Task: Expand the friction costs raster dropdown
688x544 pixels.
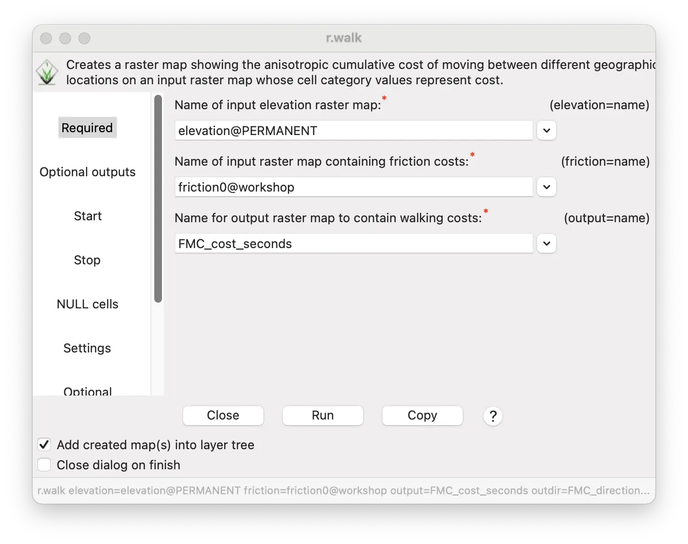Action: (x=546, y=187)
